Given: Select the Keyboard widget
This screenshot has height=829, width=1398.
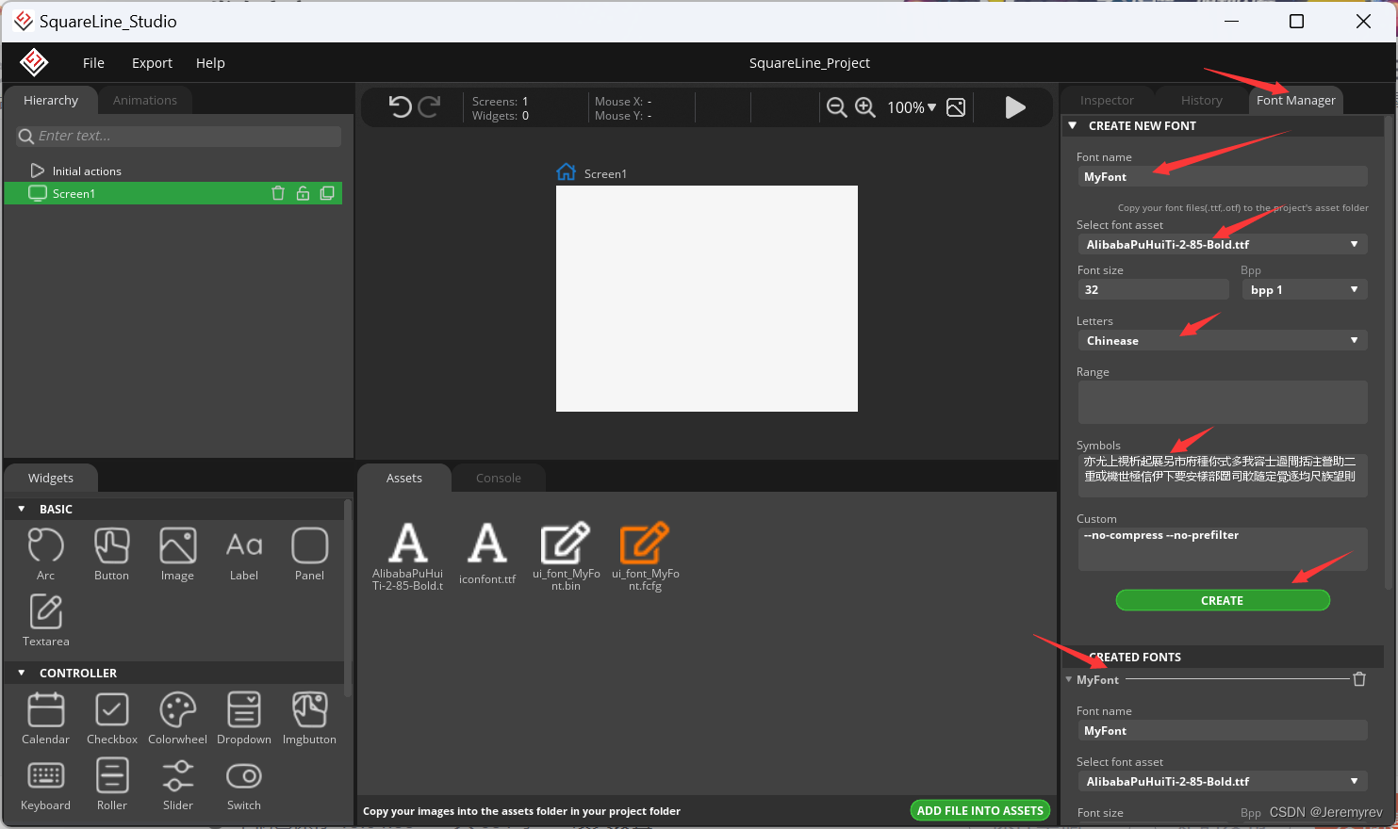Looking at the screenshot, I should (x=45, y=784).
